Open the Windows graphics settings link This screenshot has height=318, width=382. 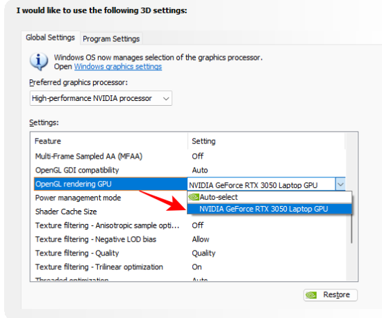click(118, 66)
